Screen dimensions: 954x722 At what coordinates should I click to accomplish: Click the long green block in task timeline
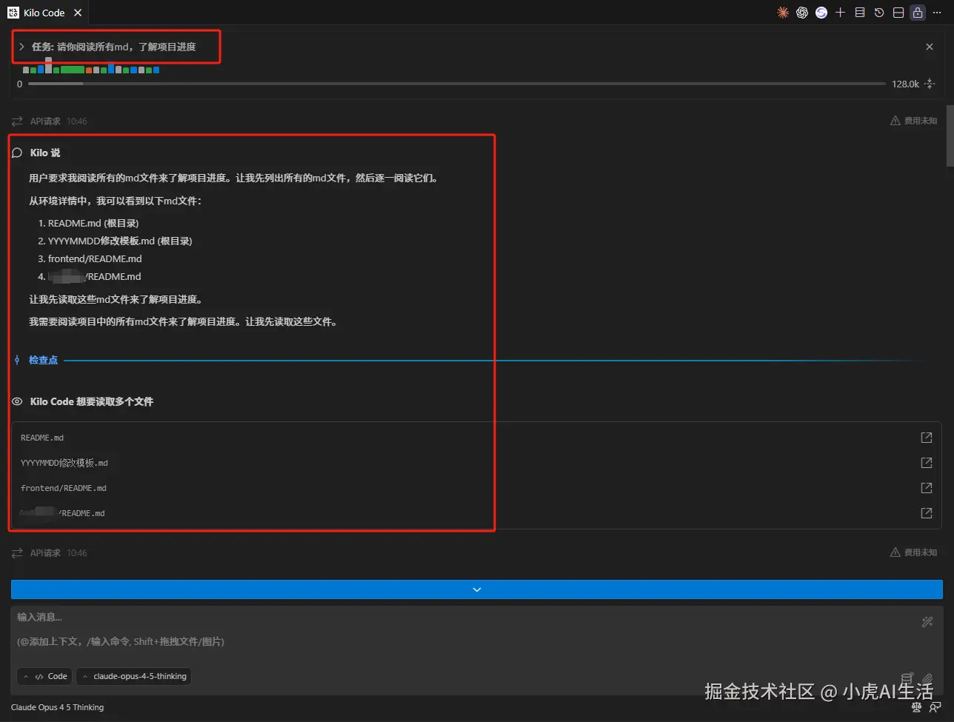[73, 70]
